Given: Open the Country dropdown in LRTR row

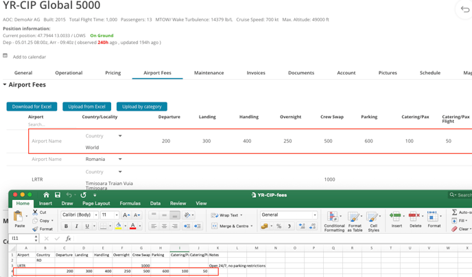Looking at the screenshot, I should [x=120, y=172].
